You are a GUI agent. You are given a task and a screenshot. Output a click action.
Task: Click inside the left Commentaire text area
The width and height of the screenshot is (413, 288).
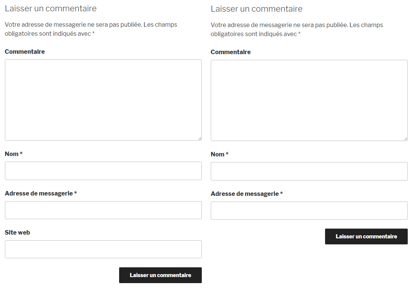pyautogui.click(x=103, y=100)
